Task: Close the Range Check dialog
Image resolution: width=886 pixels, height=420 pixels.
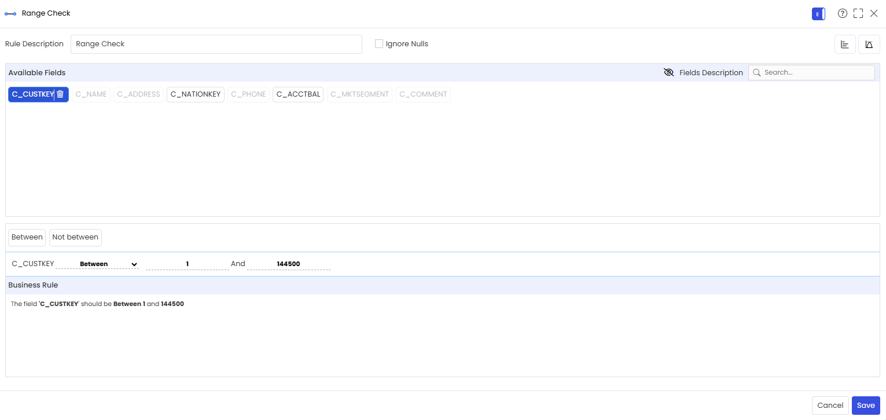Action: (874, 13)
